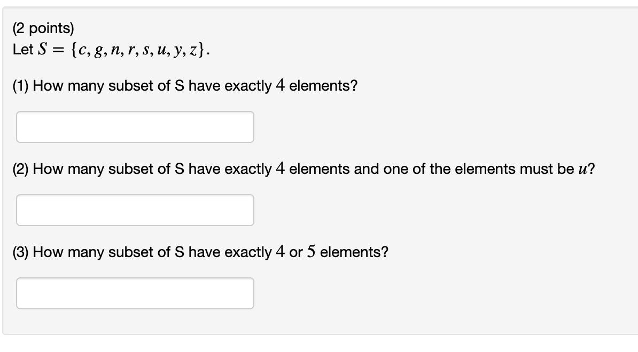Image resolution: width=638 pixels, height=352 pixels.
Task: Click the number 4 in question (1)
Action: click(x=280, y=85)
